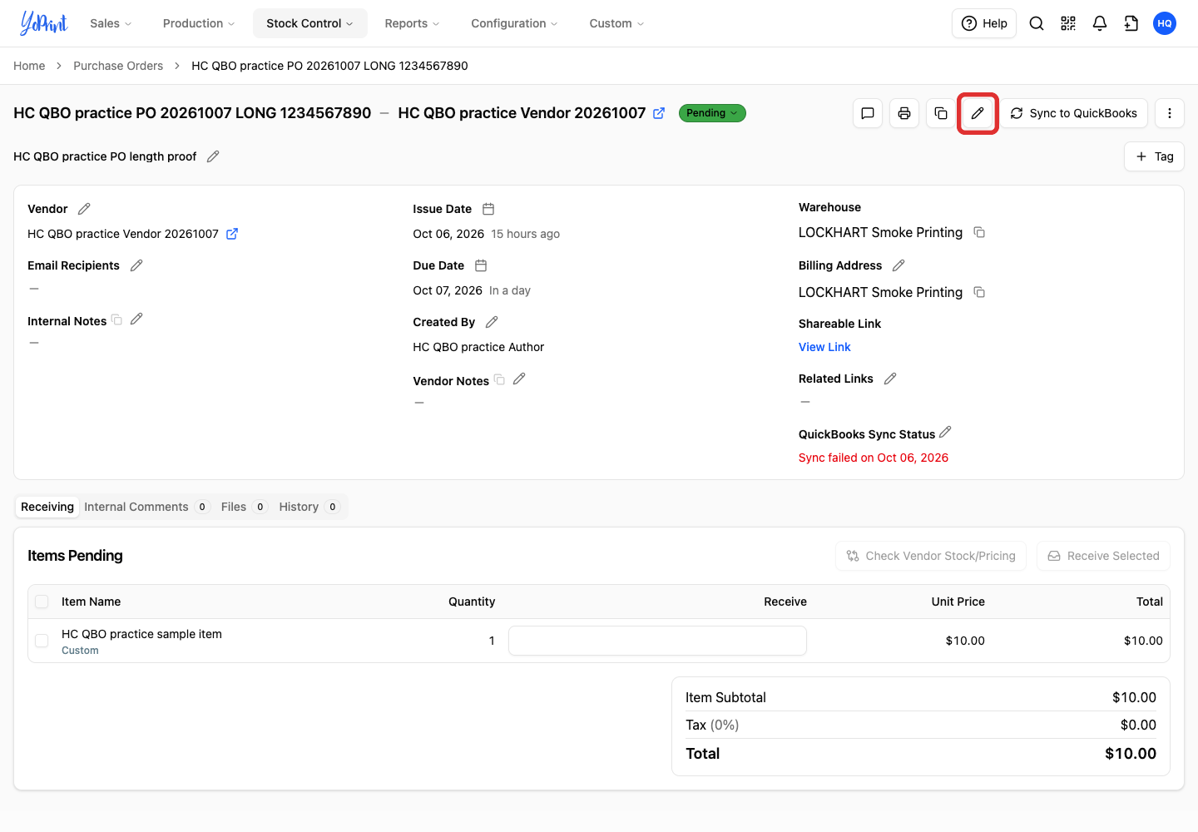The width and height of the screenshot is (1198, 832).
Task: Open the shareable View Link
Action: (x=824, y=347)
